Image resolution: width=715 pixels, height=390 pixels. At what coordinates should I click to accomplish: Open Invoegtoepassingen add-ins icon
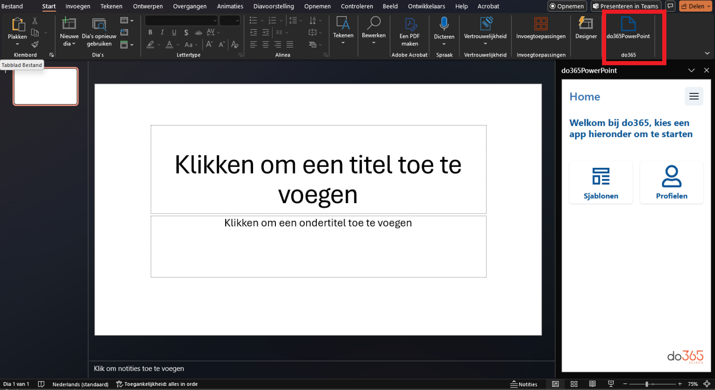pos(541,25)
